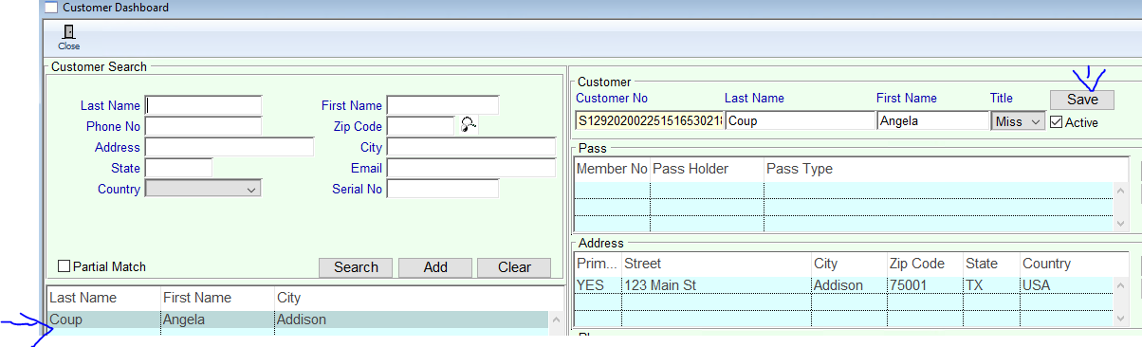Screen dimensions: 1142x347
Task: Click Angela in search results
Action: pyautogui.click(x=184, y=320)
